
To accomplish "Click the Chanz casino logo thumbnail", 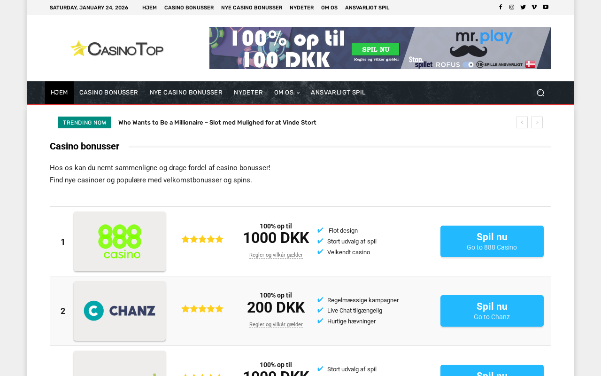I will click(120, 311).
